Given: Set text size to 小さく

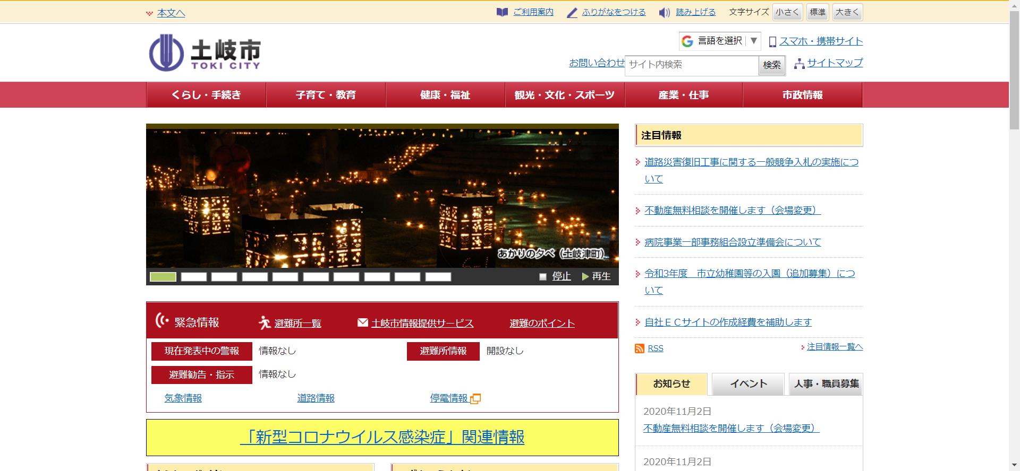Looking at the screenshot, I should coord(787,12).
